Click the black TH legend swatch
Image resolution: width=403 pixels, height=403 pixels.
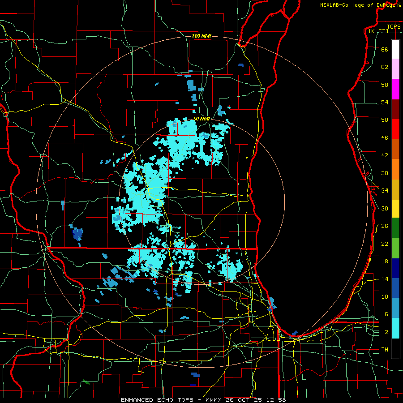coord(395,348)
